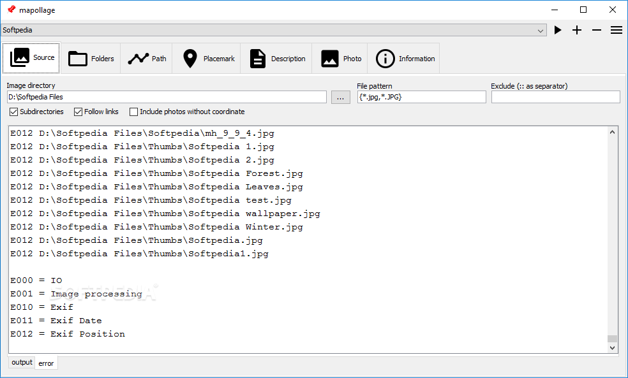628x378 pixels.
Task: Click the mh_9_9_4.jpg error line
Action: [142, 133]
